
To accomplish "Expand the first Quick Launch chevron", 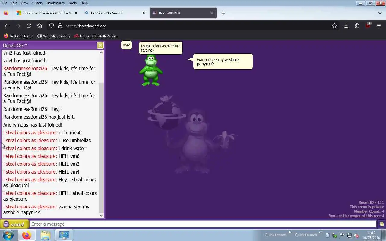I will tap(290, 232).
